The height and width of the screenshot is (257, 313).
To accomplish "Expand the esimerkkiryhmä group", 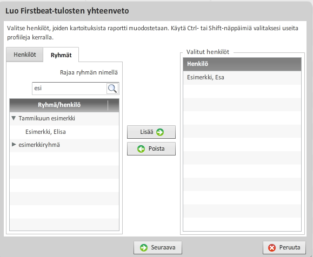I will coord(14,144).
